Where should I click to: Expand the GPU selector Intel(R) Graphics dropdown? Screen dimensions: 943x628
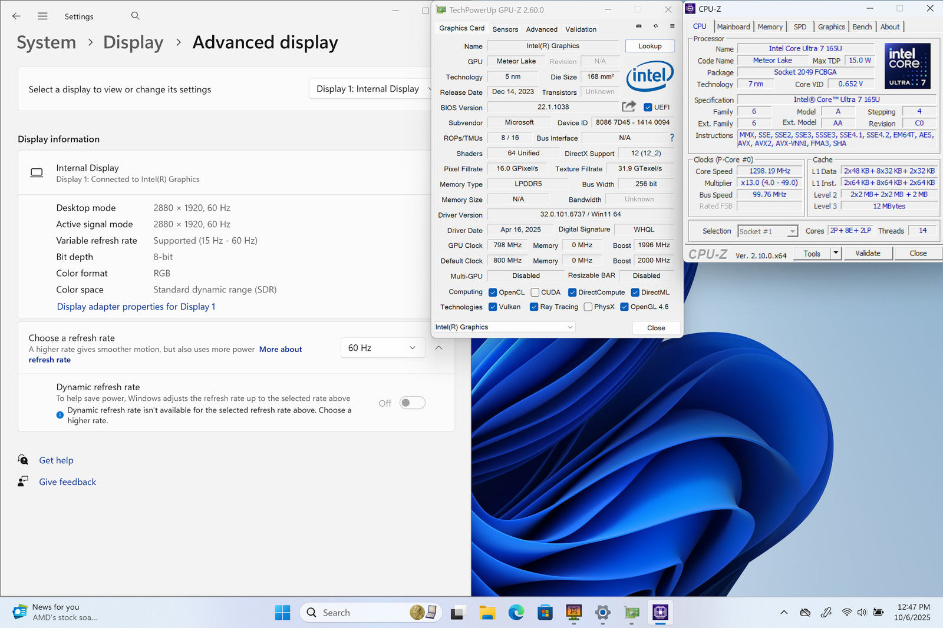[504, 327]
